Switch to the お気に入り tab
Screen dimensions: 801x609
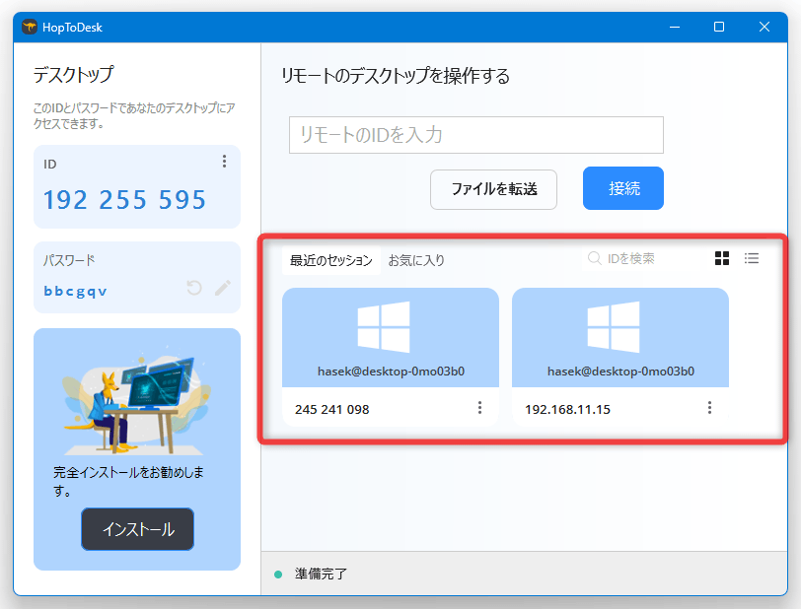416,260
